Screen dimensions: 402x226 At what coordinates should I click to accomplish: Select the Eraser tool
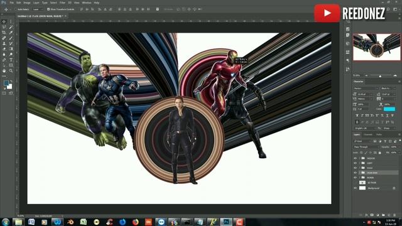click(4, 49)
